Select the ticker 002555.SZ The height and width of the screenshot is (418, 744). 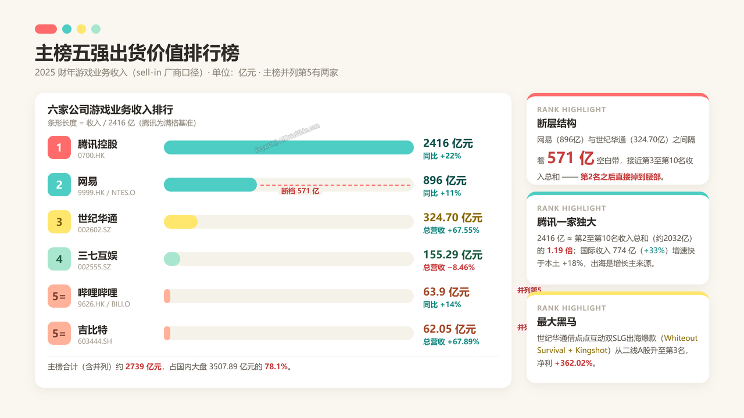click(x=94, y=267)
